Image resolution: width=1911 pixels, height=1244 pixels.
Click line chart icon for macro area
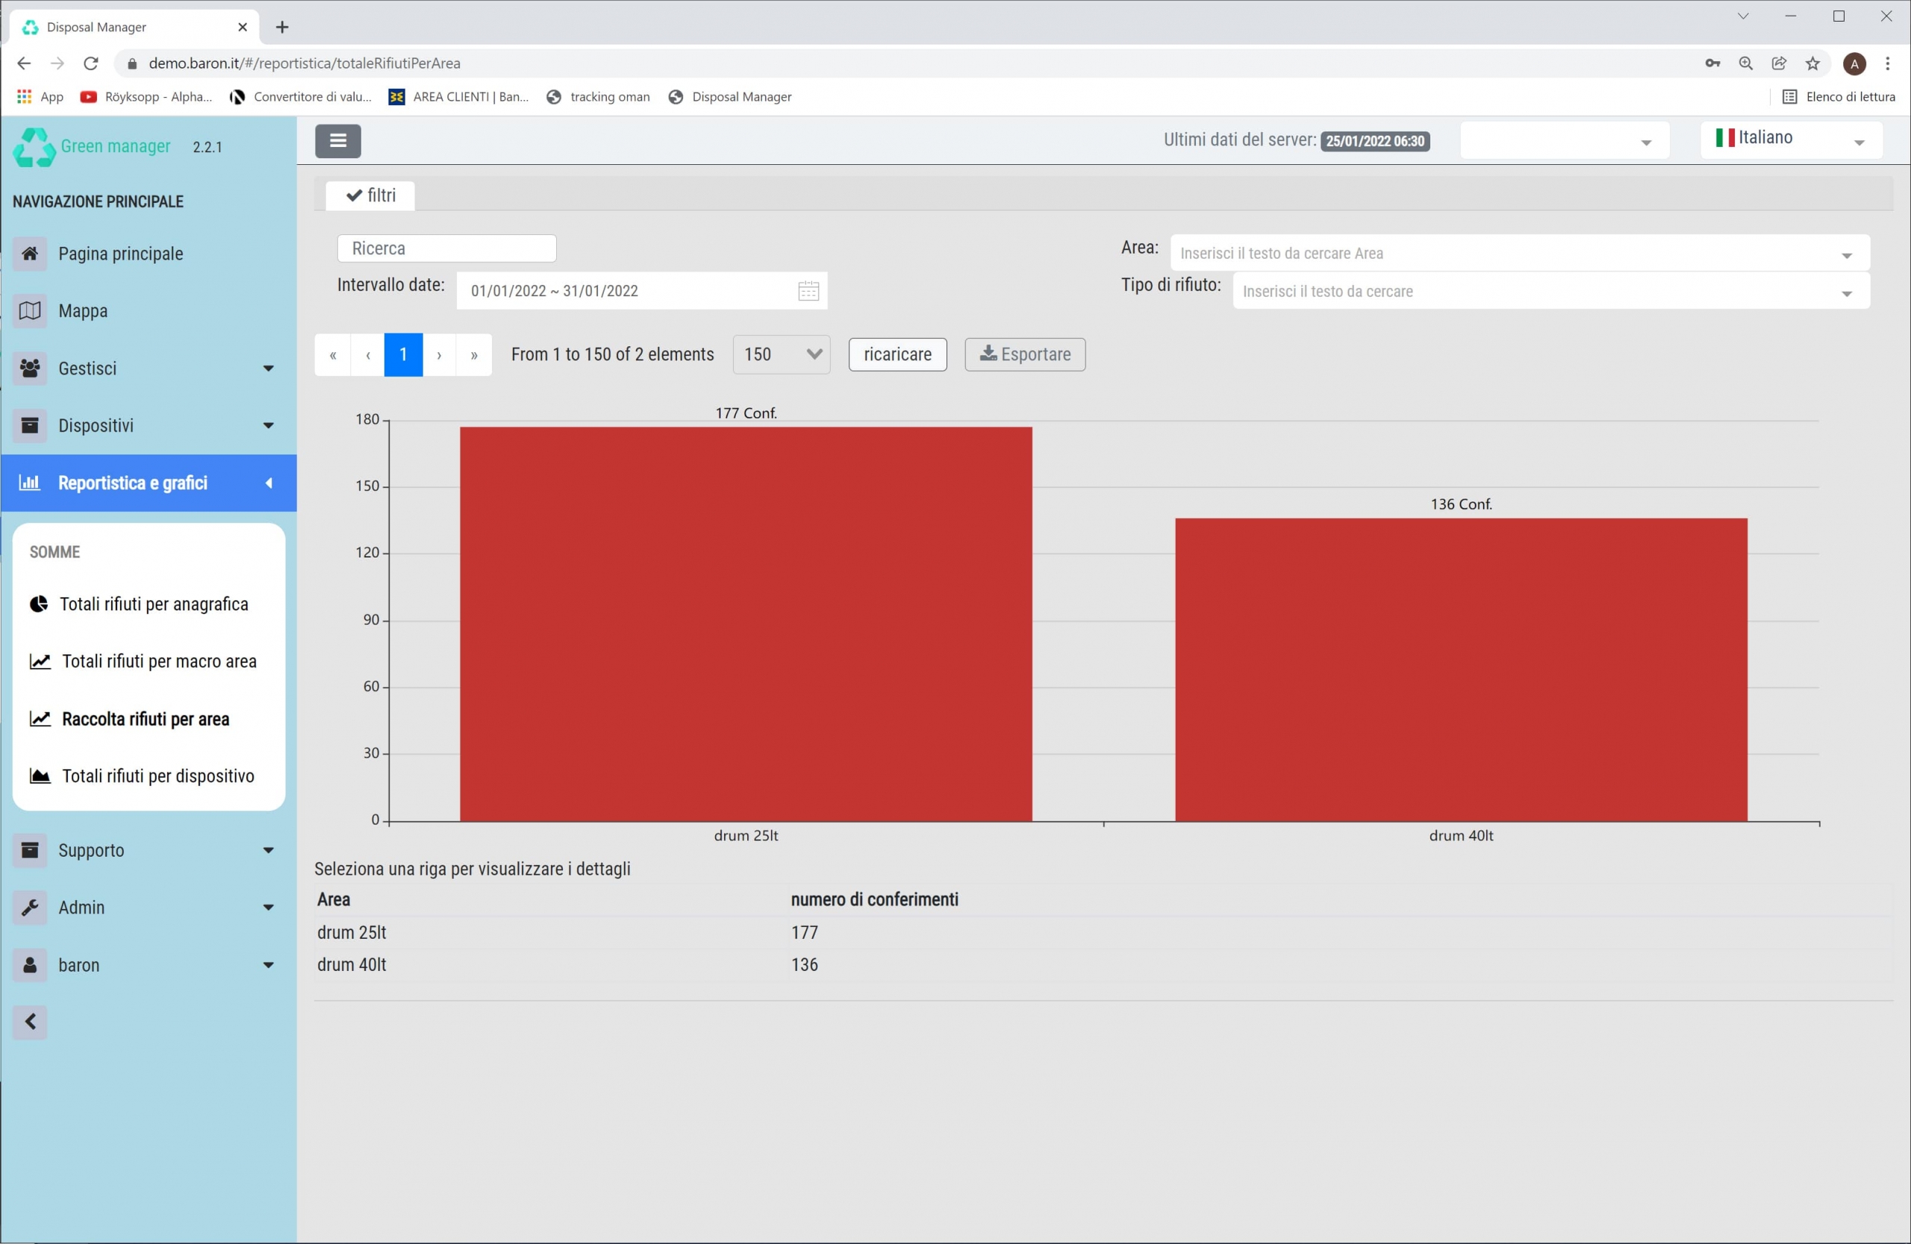(40, 661)
